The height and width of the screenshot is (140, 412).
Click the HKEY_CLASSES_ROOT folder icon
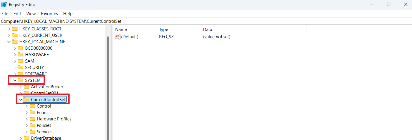(x=15, y=29)
